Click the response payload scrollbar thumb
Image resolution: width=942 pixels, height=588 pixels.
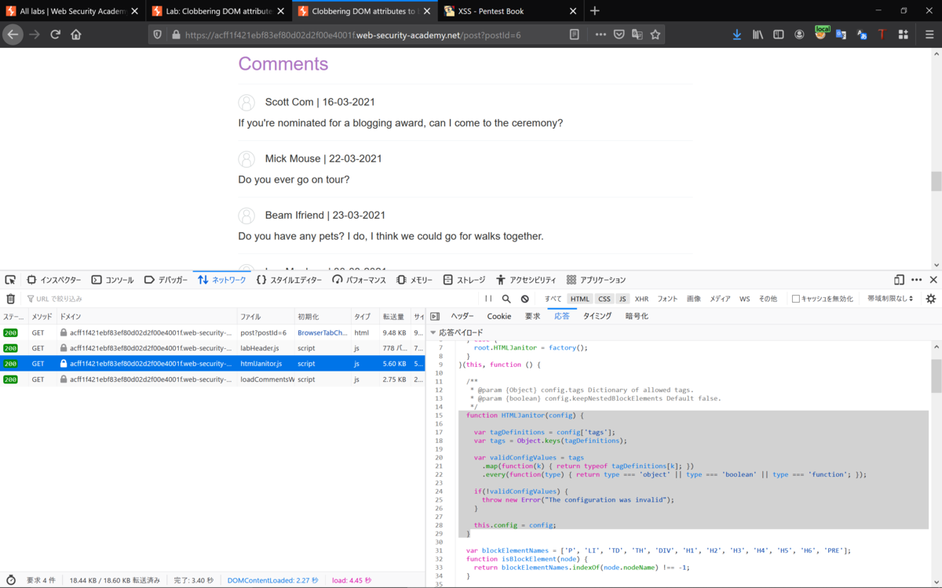pyautogui.click(x=936, y=377)
